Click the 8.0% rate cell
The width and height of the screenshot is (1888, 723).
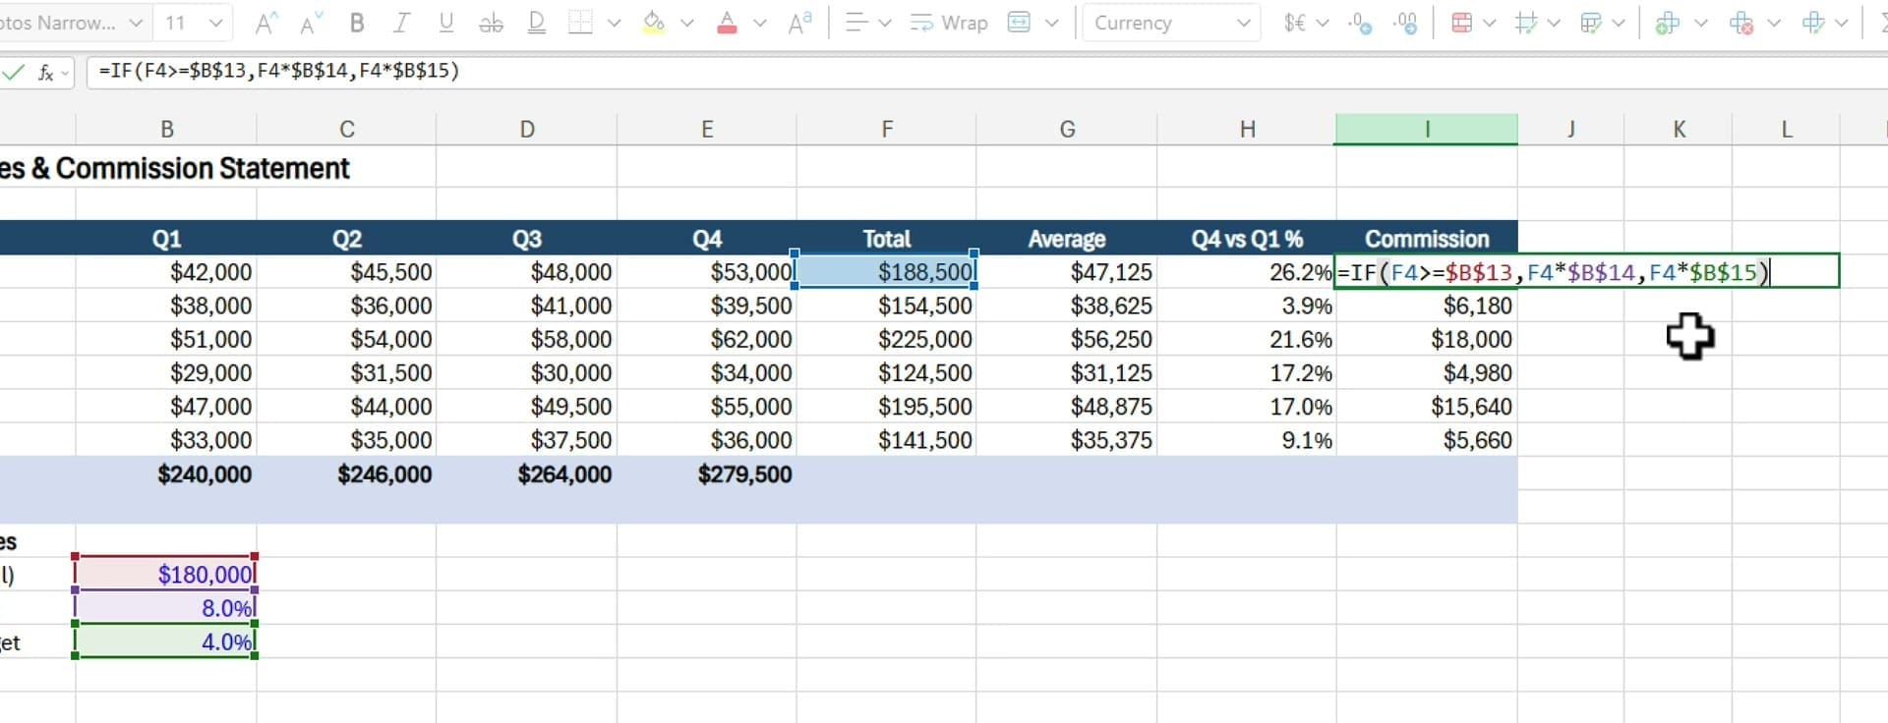(166, 608)
